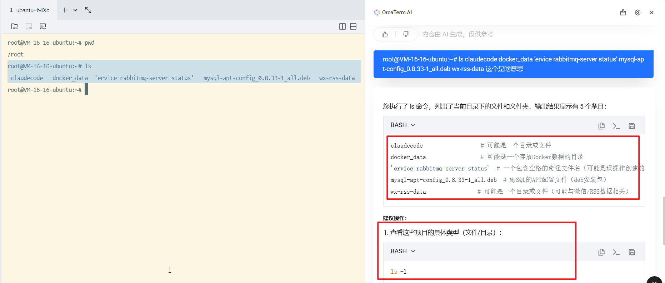Screen dimensions: 665x283
Task: Click the 内容由 AI 生成 disclaimer text
Action: (457, 34)
